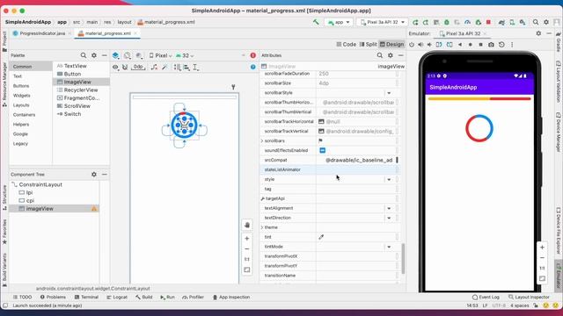Pick tint color with eyedropper icon
Image resolution: width=563 pixels, height=316 pixels.
[x=321, y=237]
